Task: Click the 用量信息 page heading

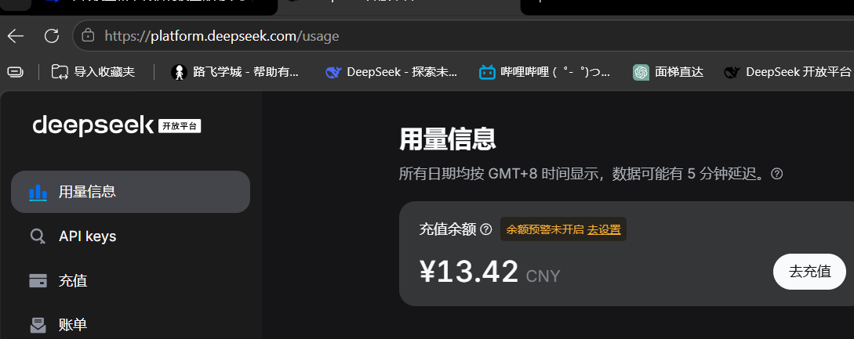Action: 447,139
